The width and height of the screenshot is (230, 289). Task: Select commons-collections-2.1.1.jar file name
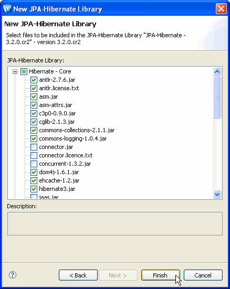[77, 130]
